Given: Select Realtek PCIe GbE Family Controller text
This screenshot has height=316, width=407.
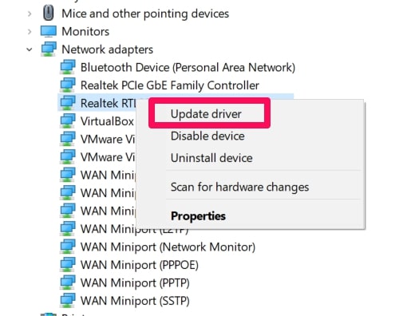Looking at the screenshot, I should click(x=170, y=85).
